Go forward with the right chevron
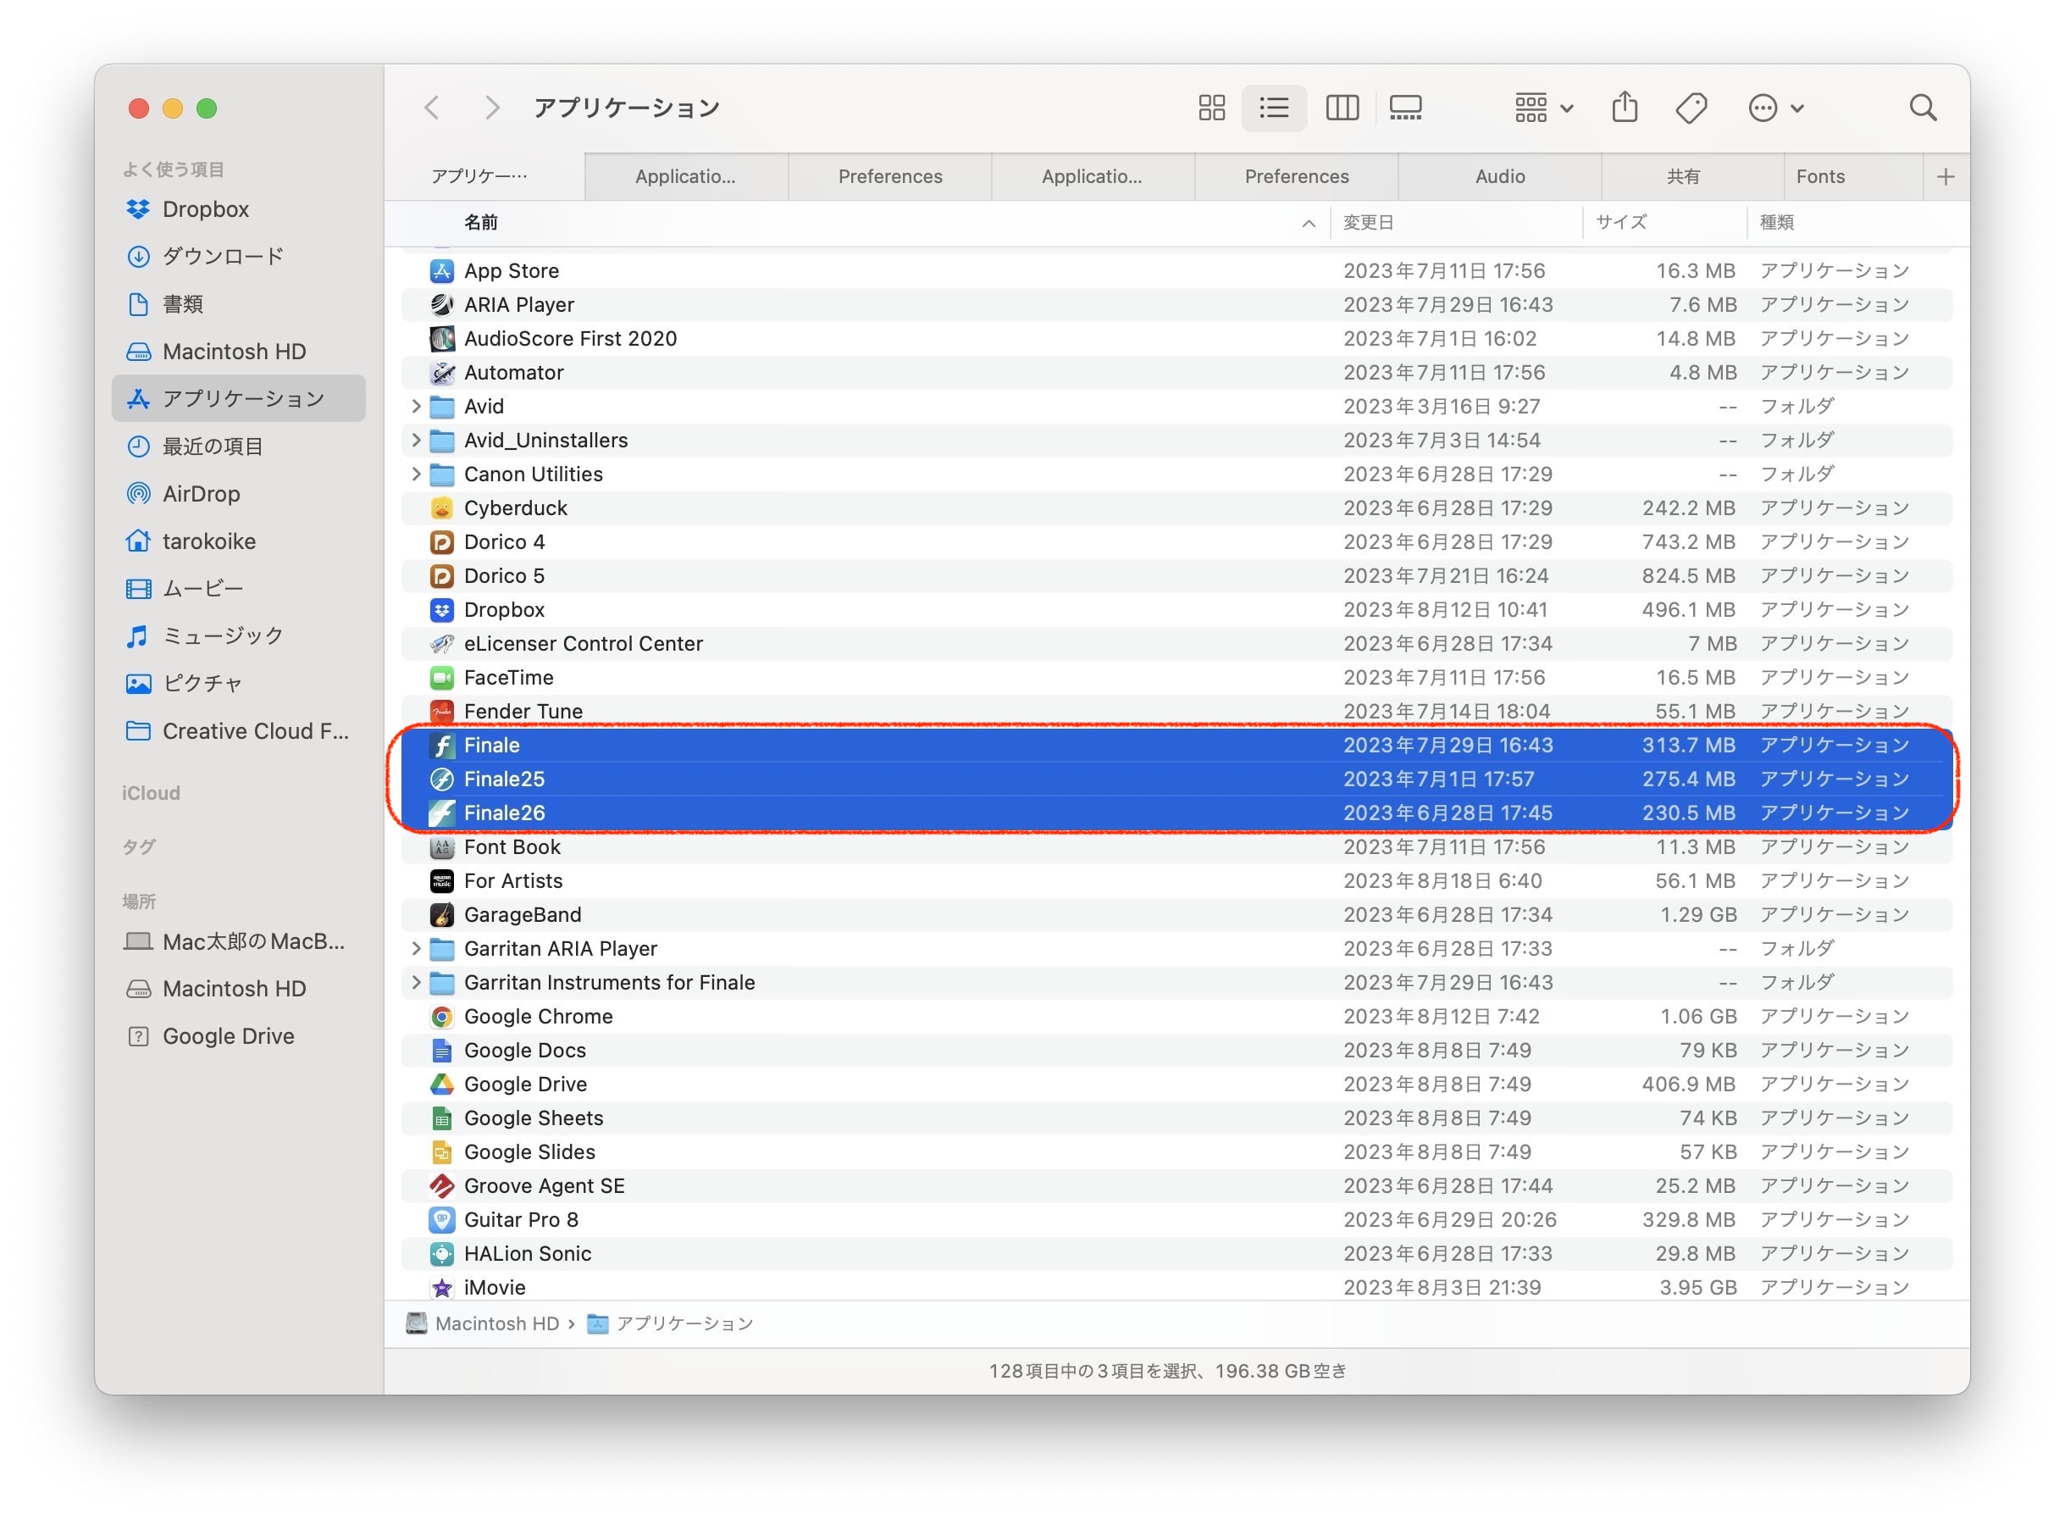The height and width of the screenshot is (1520, 2065). [492, 108]
